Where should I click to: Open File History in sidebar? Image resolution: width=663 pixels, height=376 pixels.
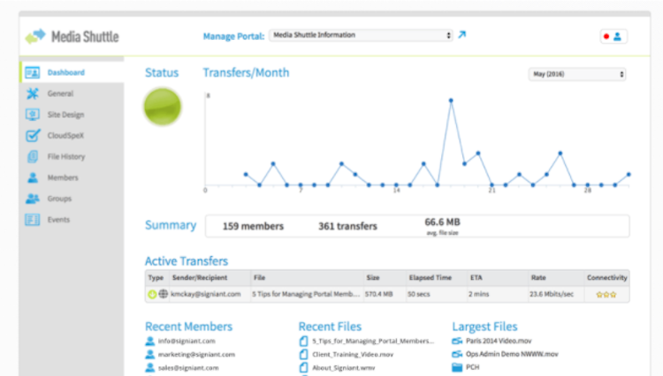(x=66, y=156)
